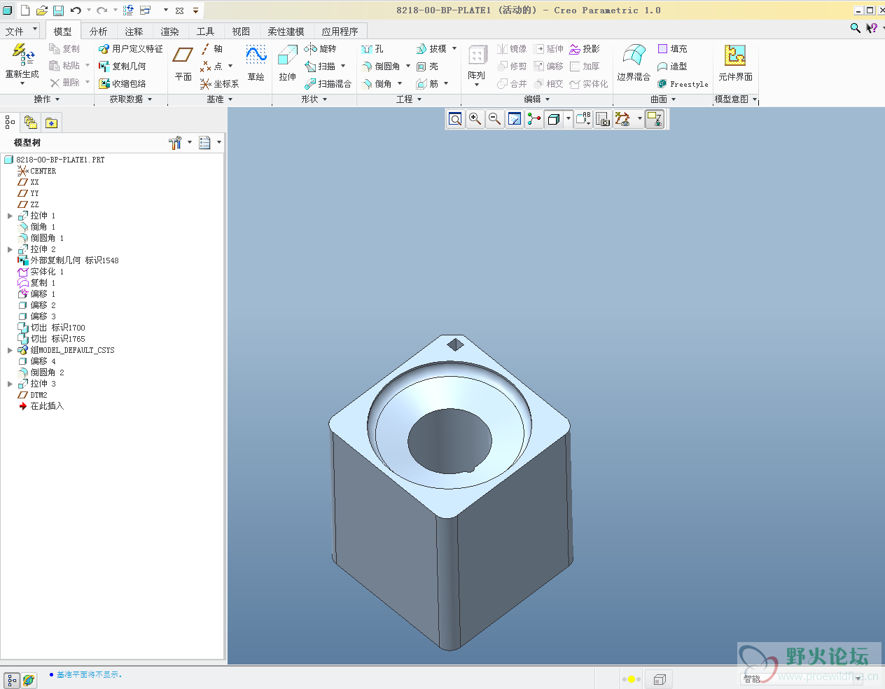The image size is (885, 689).
Task: Select the Shell (壳) tool
Action: (x=428, y=66)
